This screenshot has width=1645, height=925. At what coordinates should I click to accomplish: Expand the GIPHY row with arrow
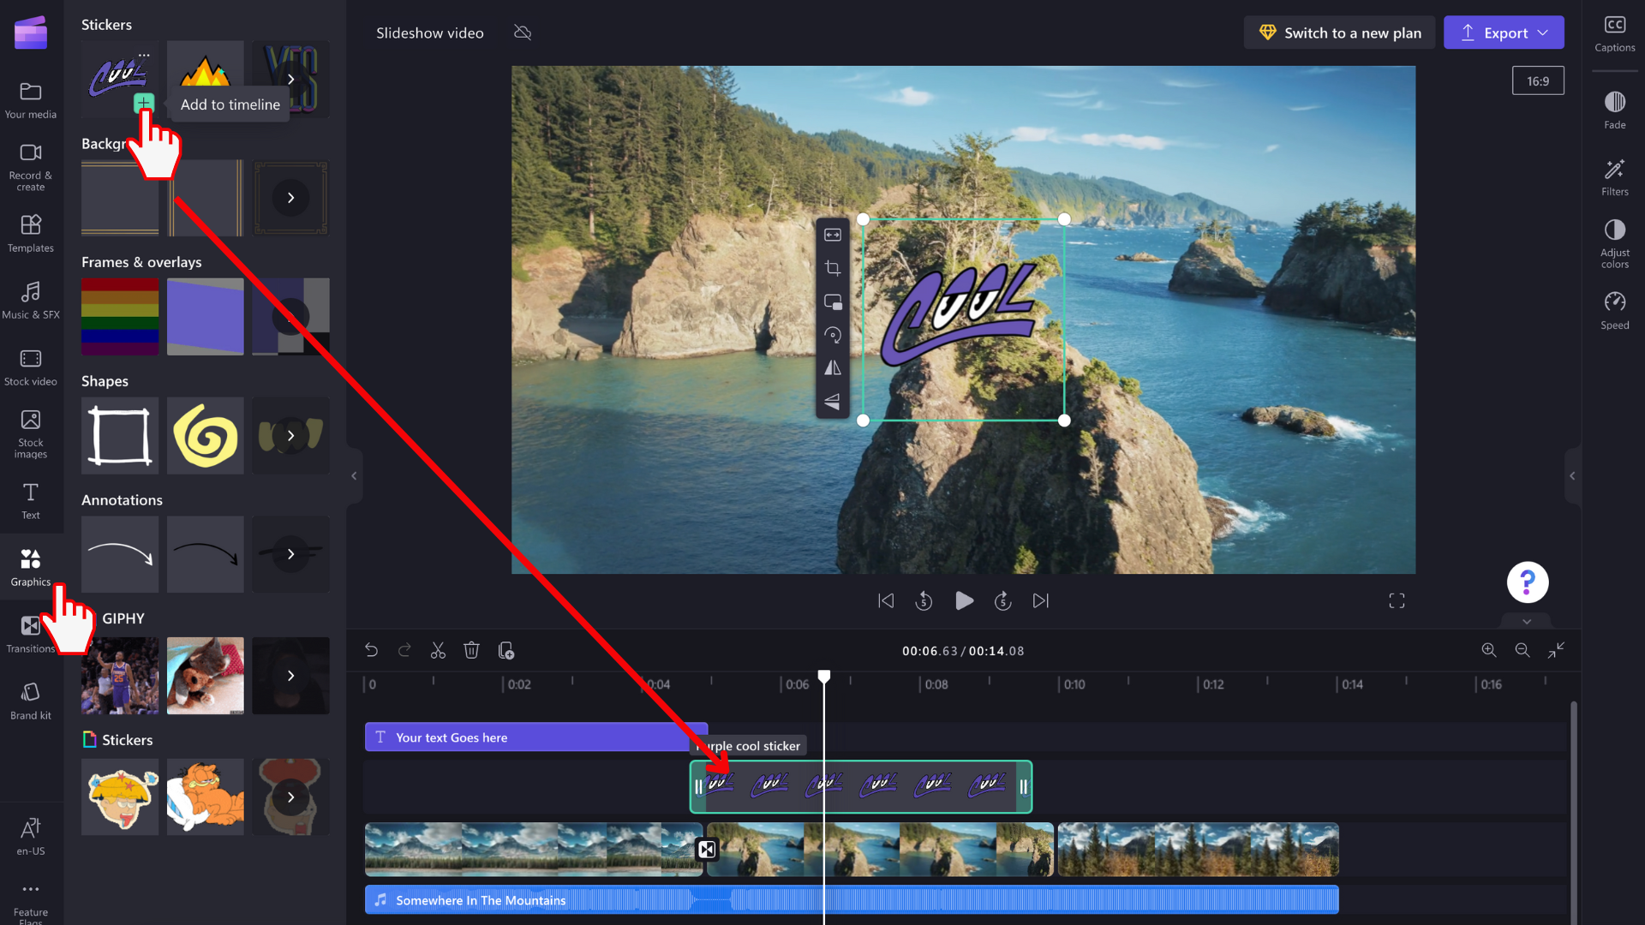[x=291, y=676]
